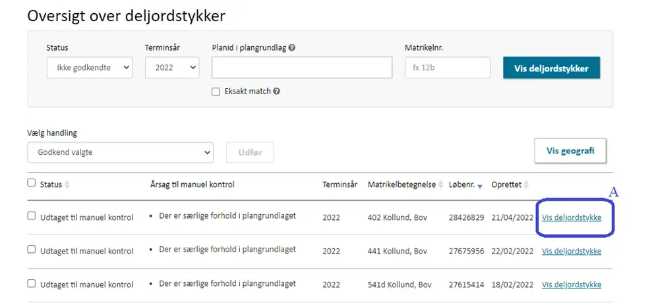Open Vælg handling dropdown with Godkend valgte
Viewport: 654px width, 303px height.
(120, 152)
